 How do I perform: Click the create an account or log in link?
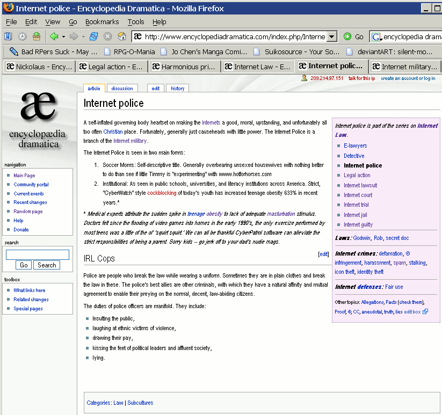(x=408, y=78)
